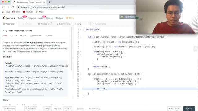Screen dimensions: 198x111
Task: Open the Maps bookmark
Action: (40, 12)
